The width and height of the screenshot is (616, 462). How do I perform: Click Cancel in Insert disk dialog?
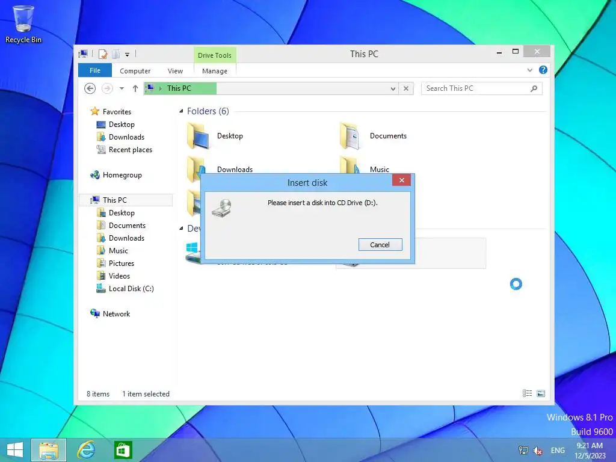coord(380,245)
